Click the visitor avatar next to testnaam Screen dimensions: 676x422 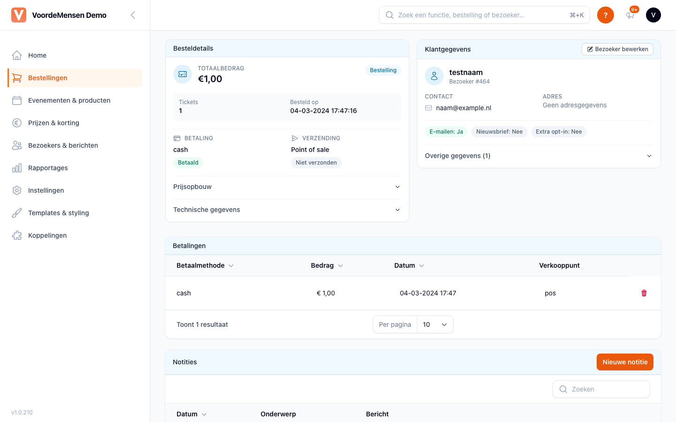(434, 76)
